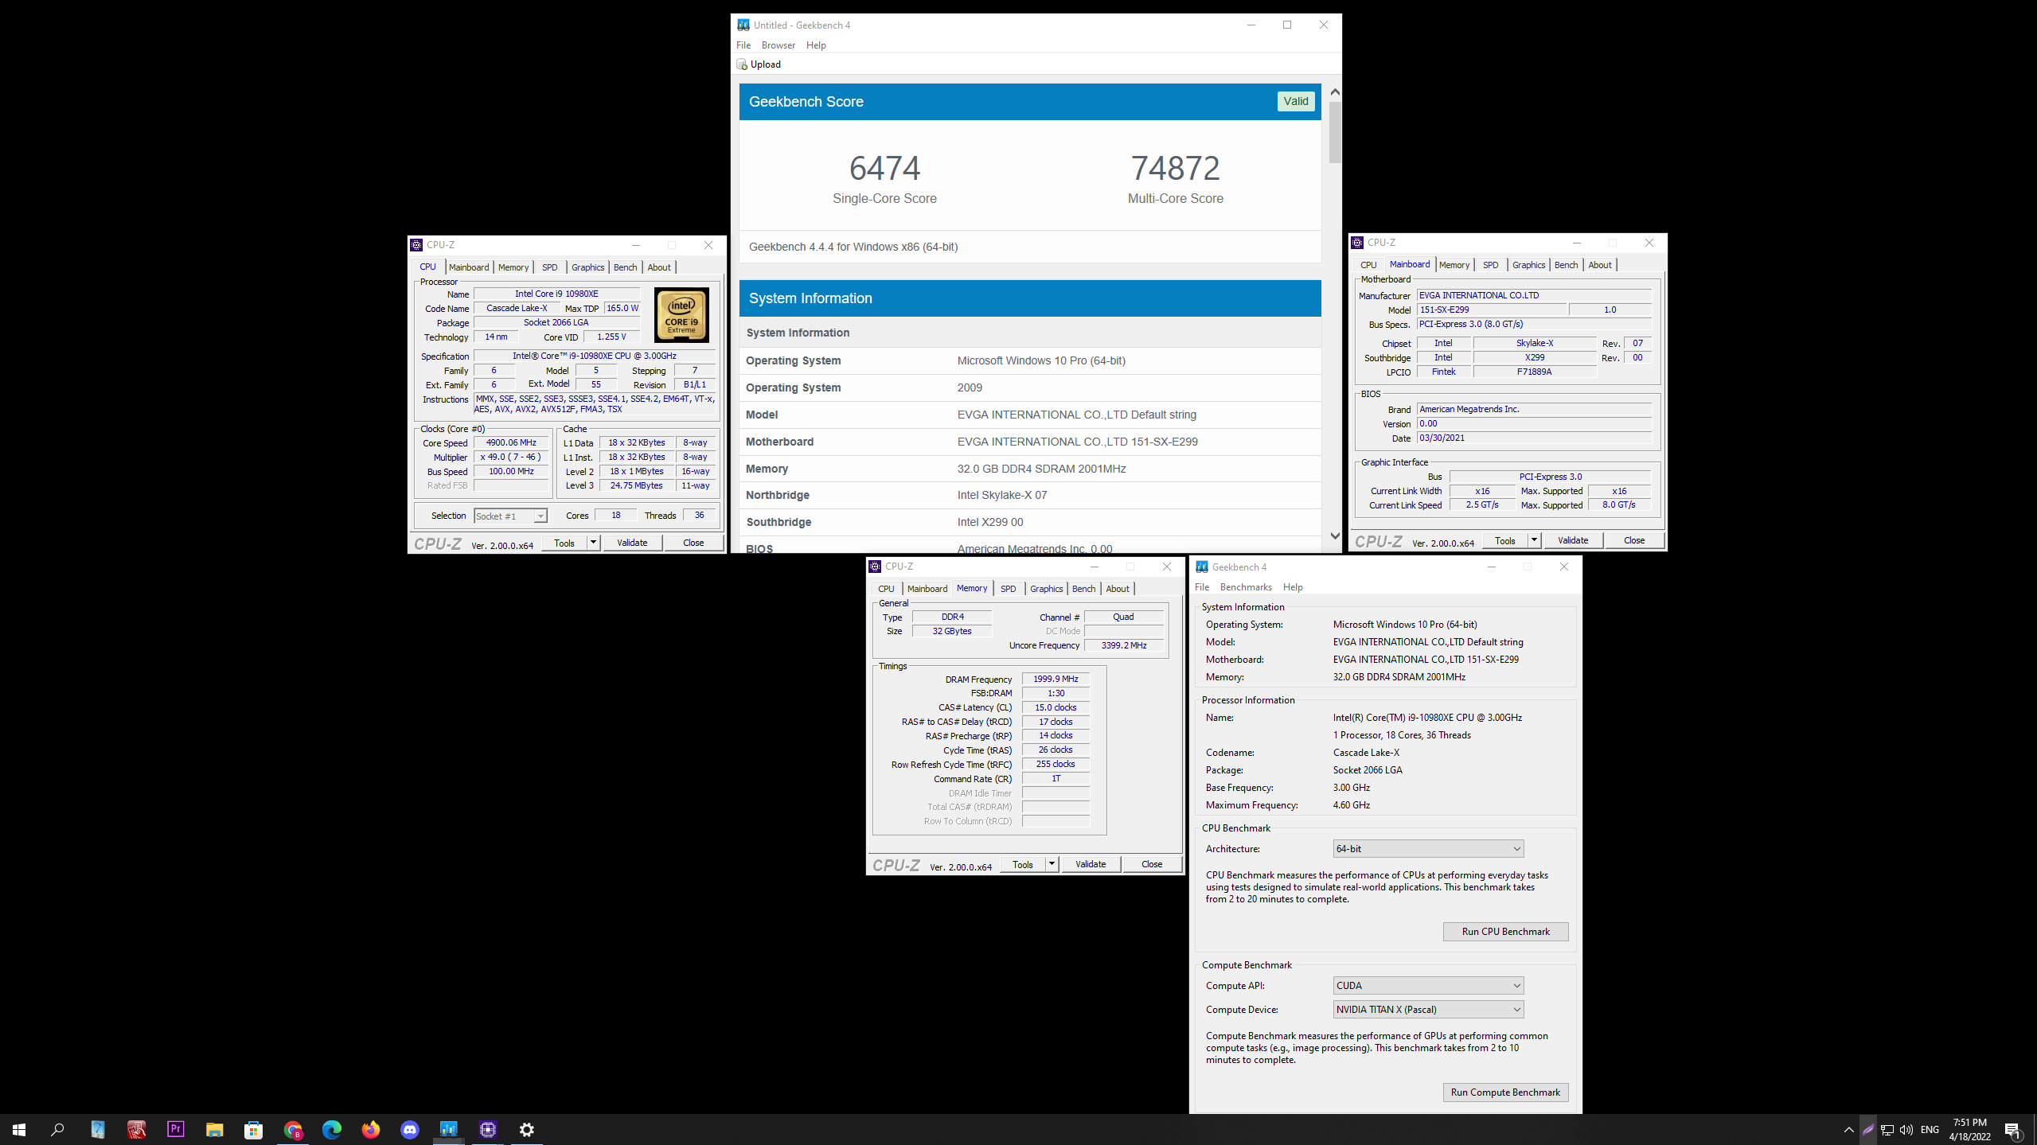The height and width of the screenshot is (1145, 2037).
Task: Click the Multi-Core Score 74872
Action: [x=1175, y=168]
